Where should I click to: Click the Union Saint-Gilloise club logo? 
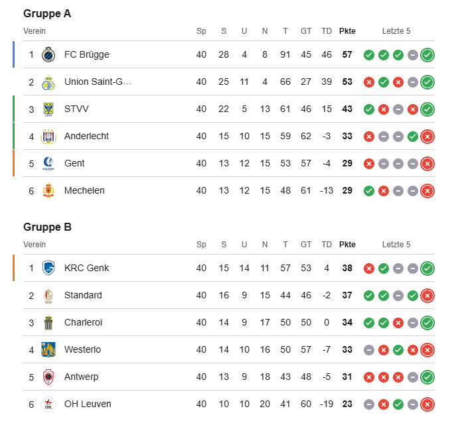[x=48, y=82]
